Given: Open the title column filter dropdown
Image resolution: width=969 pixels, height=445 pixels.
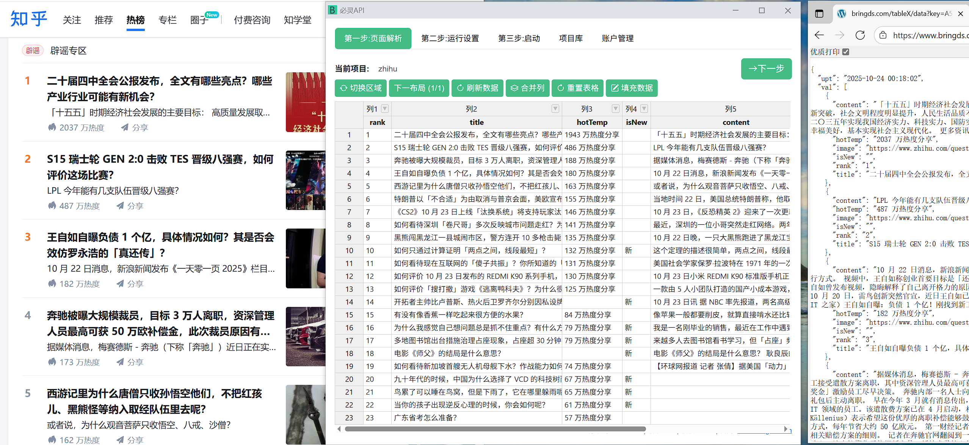Looking at the screenshot, I should (x=555, y=109).
